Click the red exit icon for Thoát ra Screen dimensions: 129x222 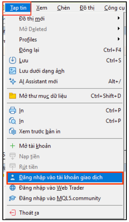[x=12, y=213]
